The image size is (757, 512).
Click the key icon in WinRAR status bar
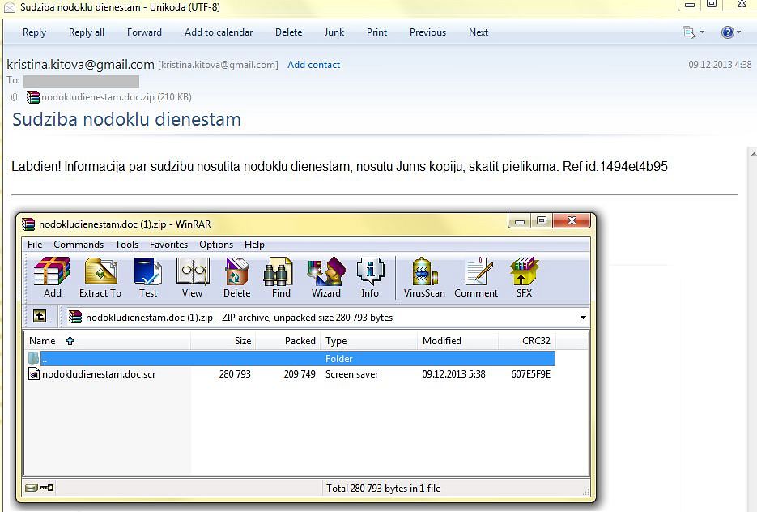(x=47, y=488)
